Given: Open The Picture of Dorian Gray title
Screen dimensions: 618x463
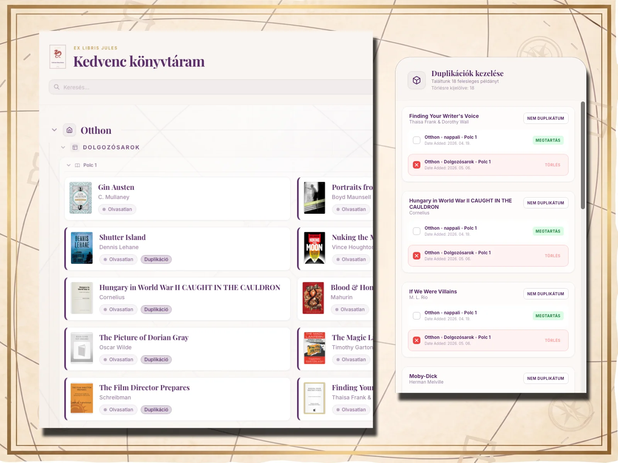Looking at the screenshot, I should click(144, 338).
